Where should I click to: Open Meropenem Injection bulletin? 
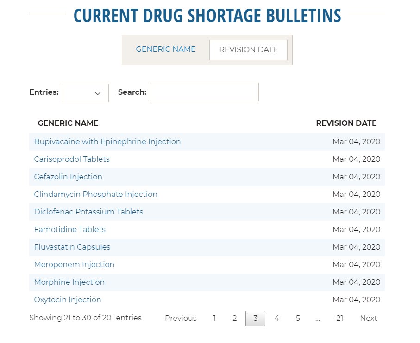(74, 264)
